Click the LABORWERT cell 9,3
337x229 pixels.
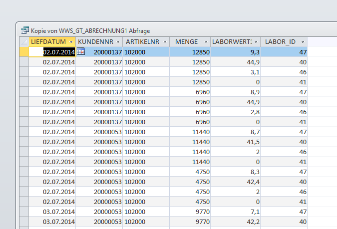235,52
